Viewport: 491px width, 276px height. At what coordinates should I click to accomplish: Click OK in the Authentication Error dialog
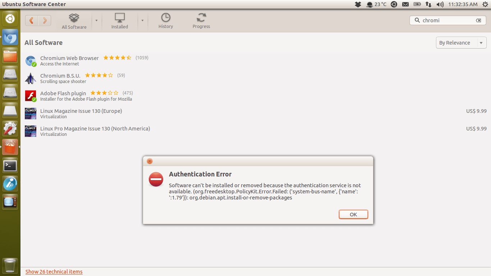click(353, 214)
